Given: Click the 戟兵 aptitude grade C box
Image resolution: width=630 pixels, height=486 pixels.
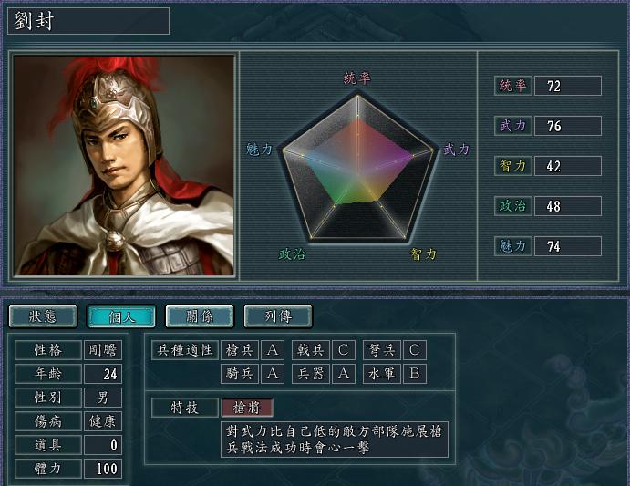Looking at the screenshot, I should point(343,350).
